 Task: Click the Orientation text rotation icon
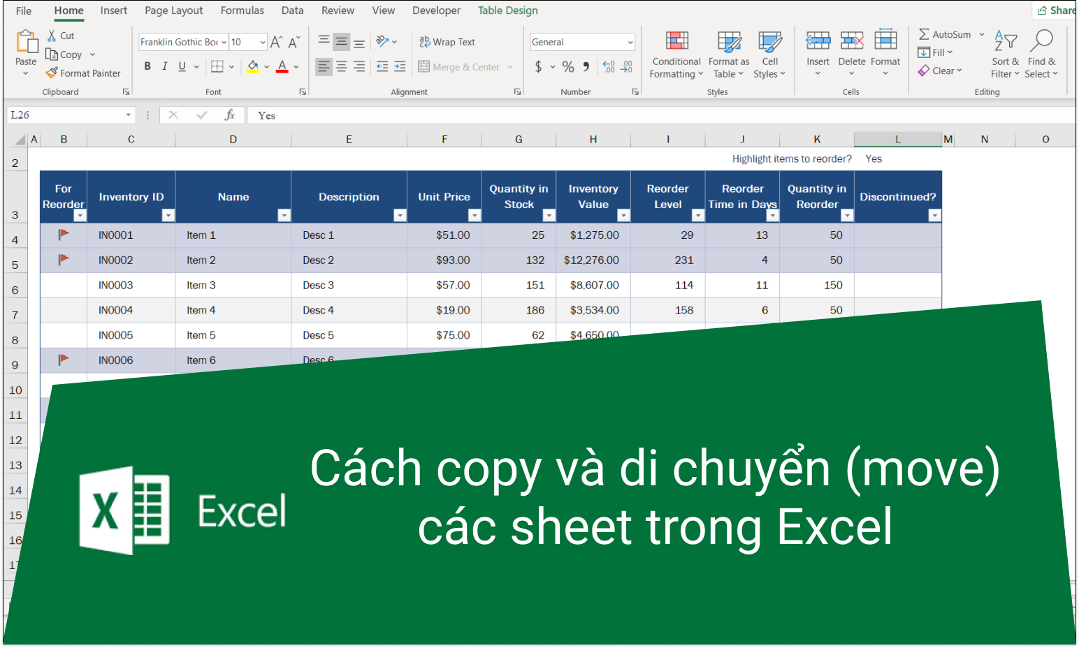point(382,41)
